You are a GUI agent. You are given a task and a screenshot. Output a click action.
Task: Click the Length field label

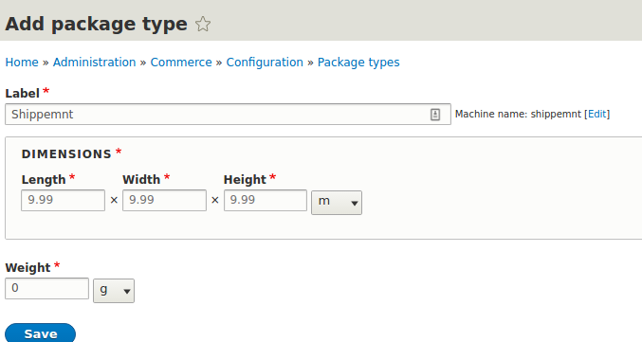pos(44,180)
